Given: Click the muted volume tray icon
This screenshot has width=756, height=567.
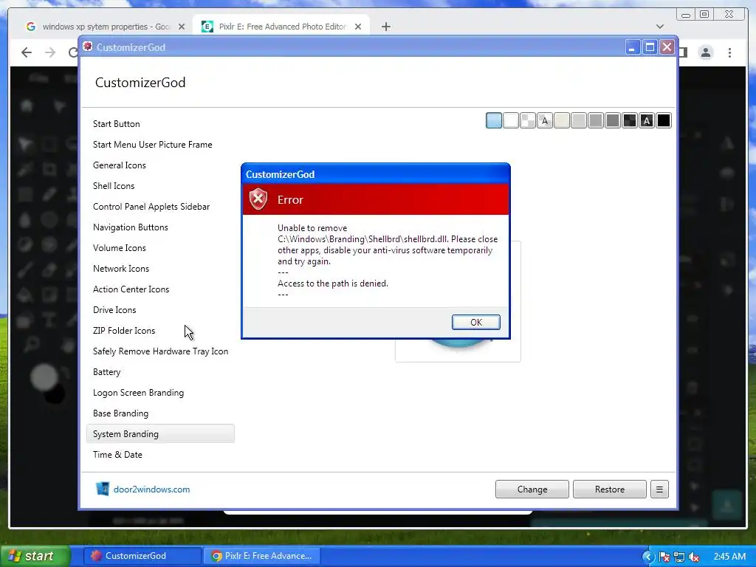Looking at the screenshot, I should coord(694,557).
